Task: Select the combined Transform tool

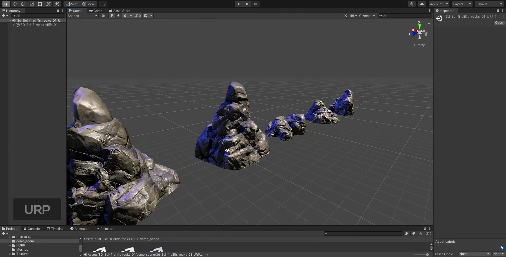Action: pos(48,4)
